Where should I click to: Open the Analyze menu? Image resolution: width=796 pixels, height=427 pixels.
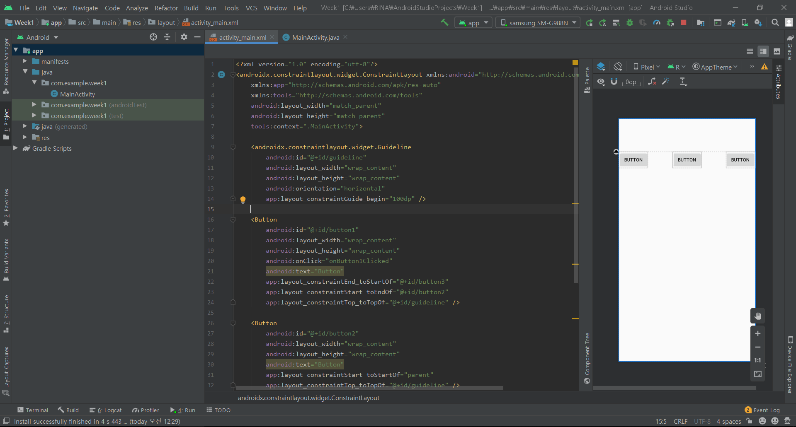point(137,8)
